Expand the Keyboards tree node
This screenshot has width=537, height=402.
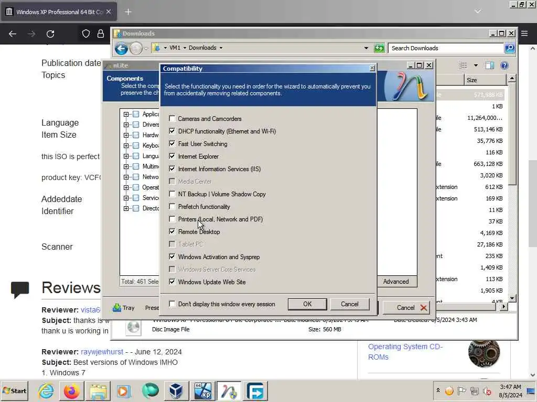click(x=126, y=146)
